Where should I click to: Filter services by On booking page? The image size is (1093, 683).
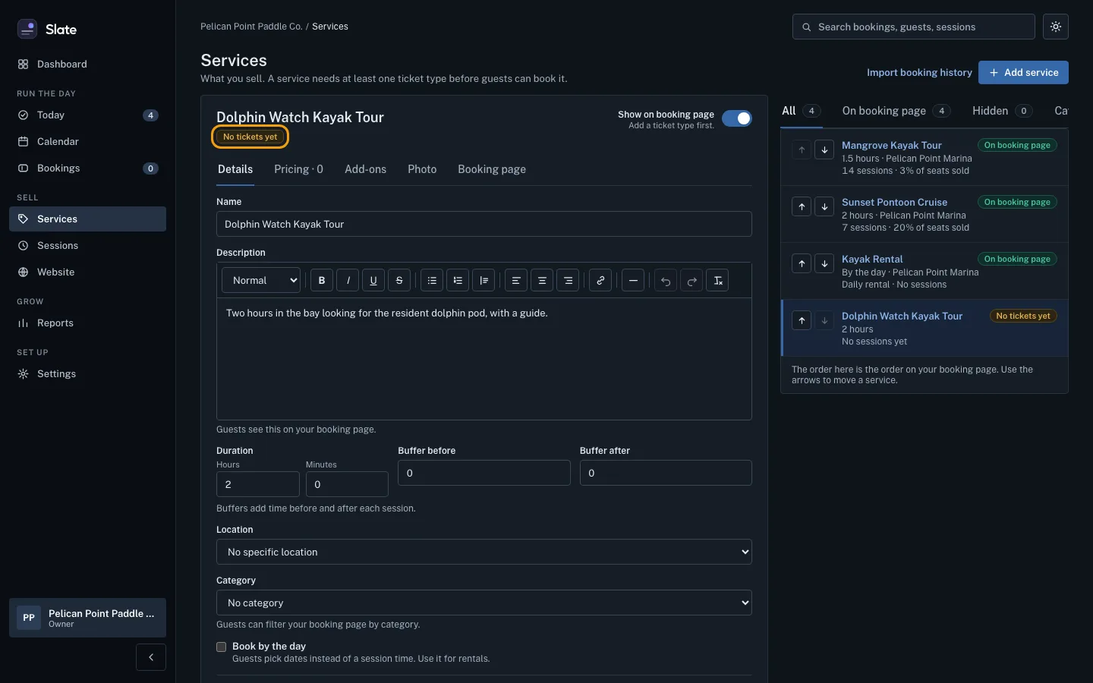coord(896,111)
